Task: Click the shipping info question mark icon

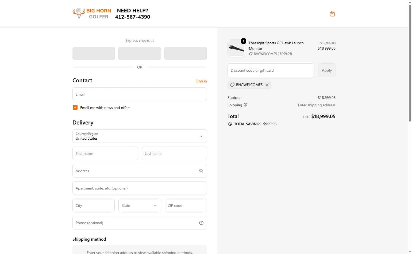Action: [x=245, y=105]
